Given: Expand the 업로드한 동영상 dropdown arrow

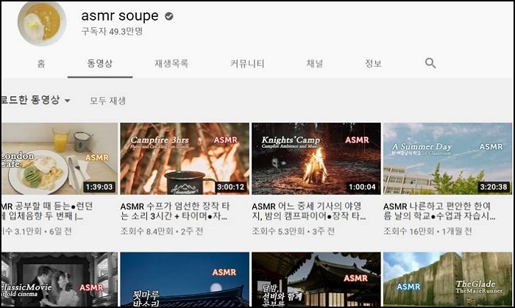Looking at the screenshot, I should point(68,101).
